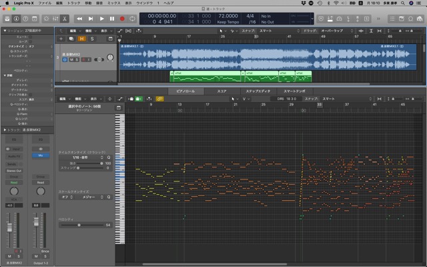
Task: Start recording with the red Record button
Action: click(122, 19)
